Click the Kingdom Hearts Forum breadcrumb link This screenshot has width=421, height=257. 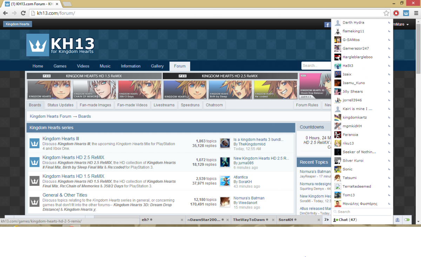pyautogui.click(x=51, y=116)
